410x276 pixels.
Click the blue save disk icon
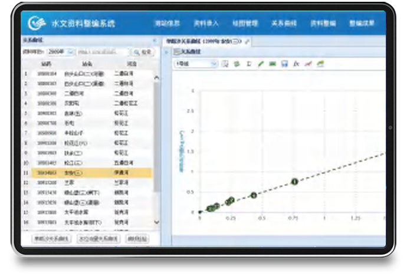tap(284, 64)
